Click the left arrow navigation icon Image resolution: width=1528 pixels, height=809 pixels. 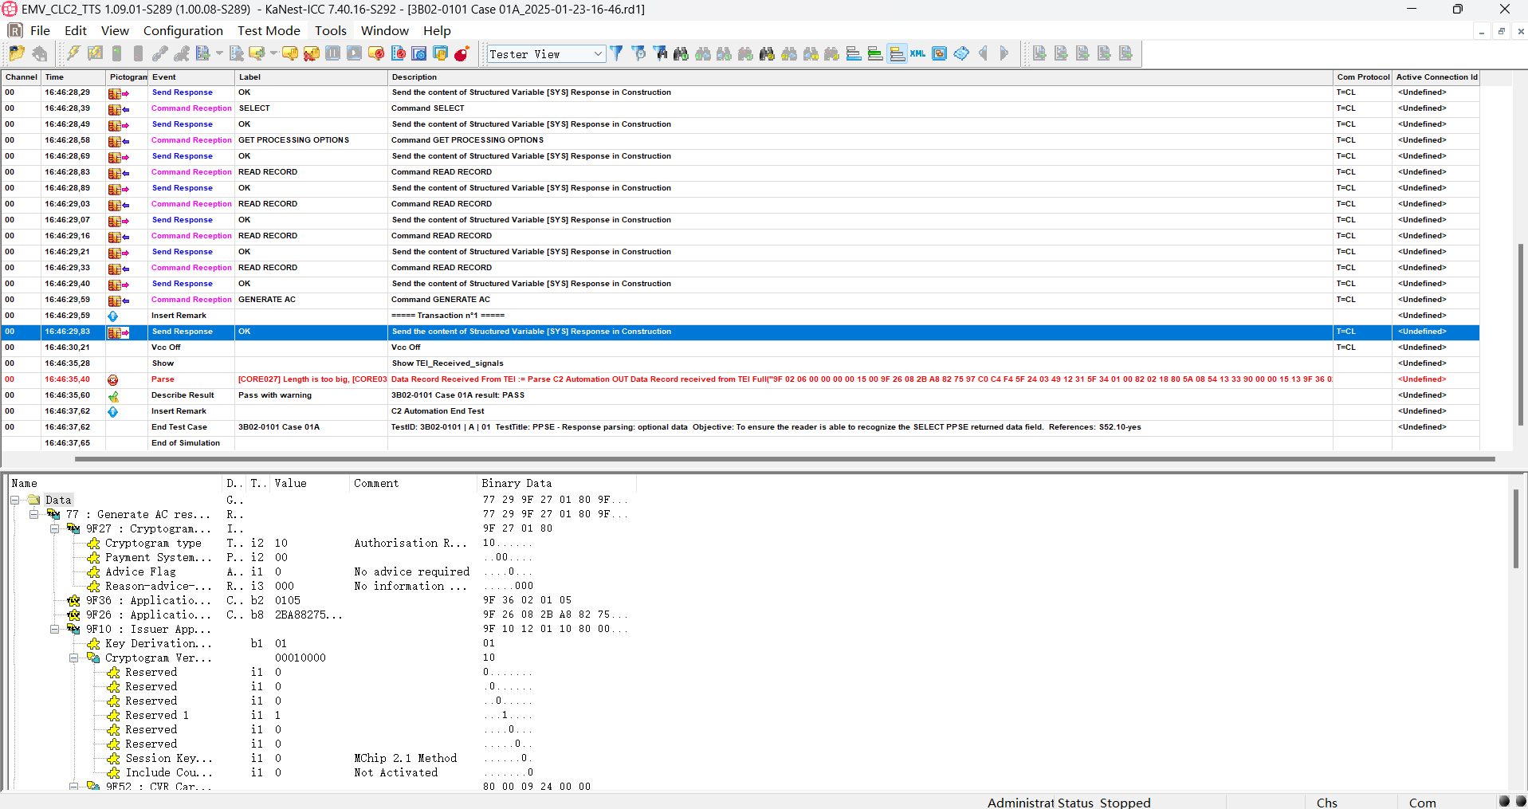pyautogui.click(x=983, y=53)
